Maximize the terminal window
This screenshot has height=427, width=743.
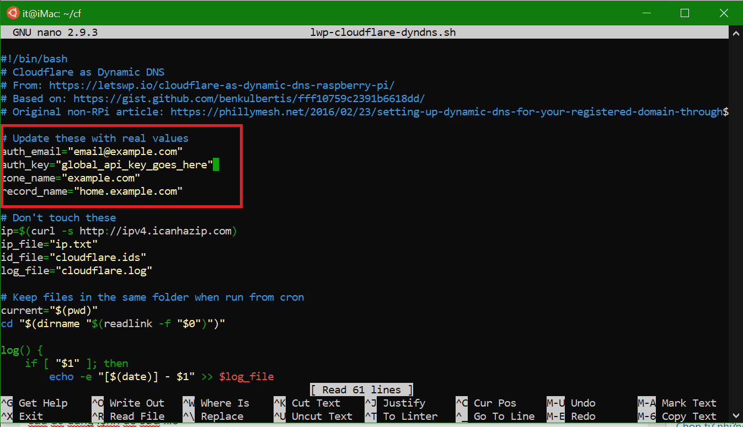pyautogui.click(x=685, y=13)
